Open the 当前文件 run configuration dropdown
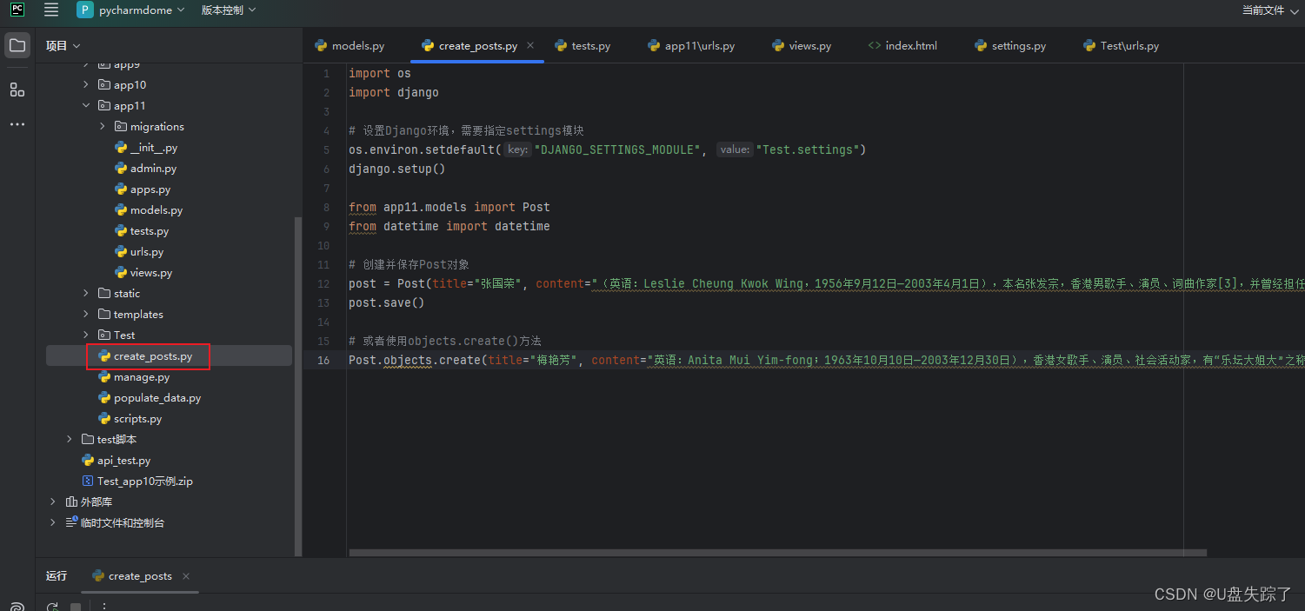The height and width of the screenshot is (611, 1305). click(1270, 10)
